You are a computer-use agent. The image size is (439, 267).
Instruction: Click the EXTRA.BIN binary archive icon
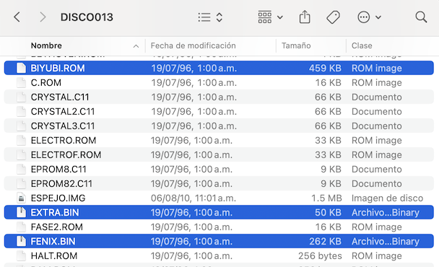pos(21,212)
